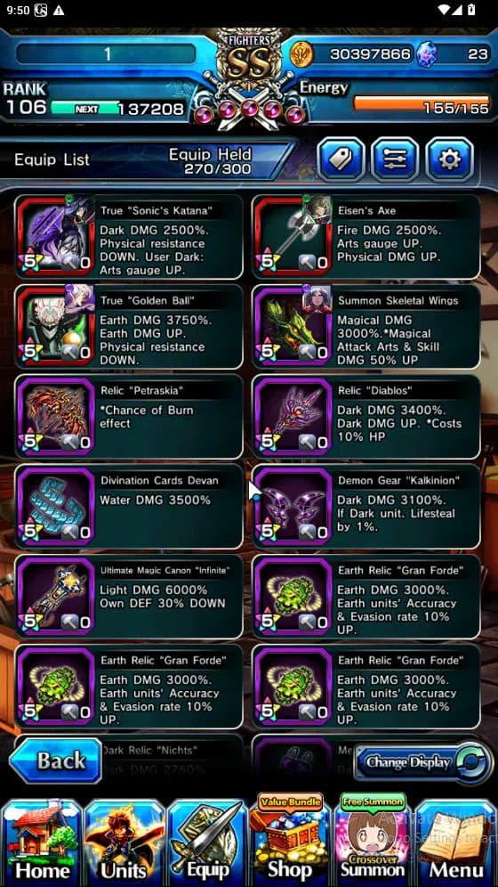Select Ultimate Magic Canon "Infinite" card
This screenshot has height=887, width=498.
tap(129, 596)
